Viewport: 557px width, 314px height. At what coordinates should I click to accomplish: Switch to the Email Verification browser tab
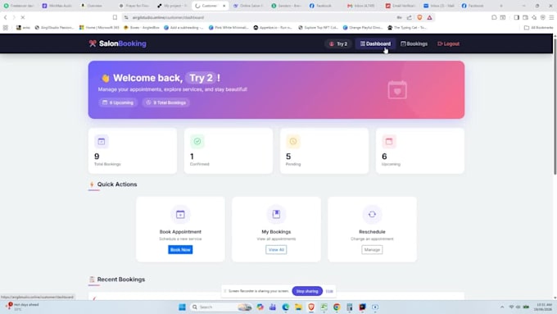tap(401, 6)
